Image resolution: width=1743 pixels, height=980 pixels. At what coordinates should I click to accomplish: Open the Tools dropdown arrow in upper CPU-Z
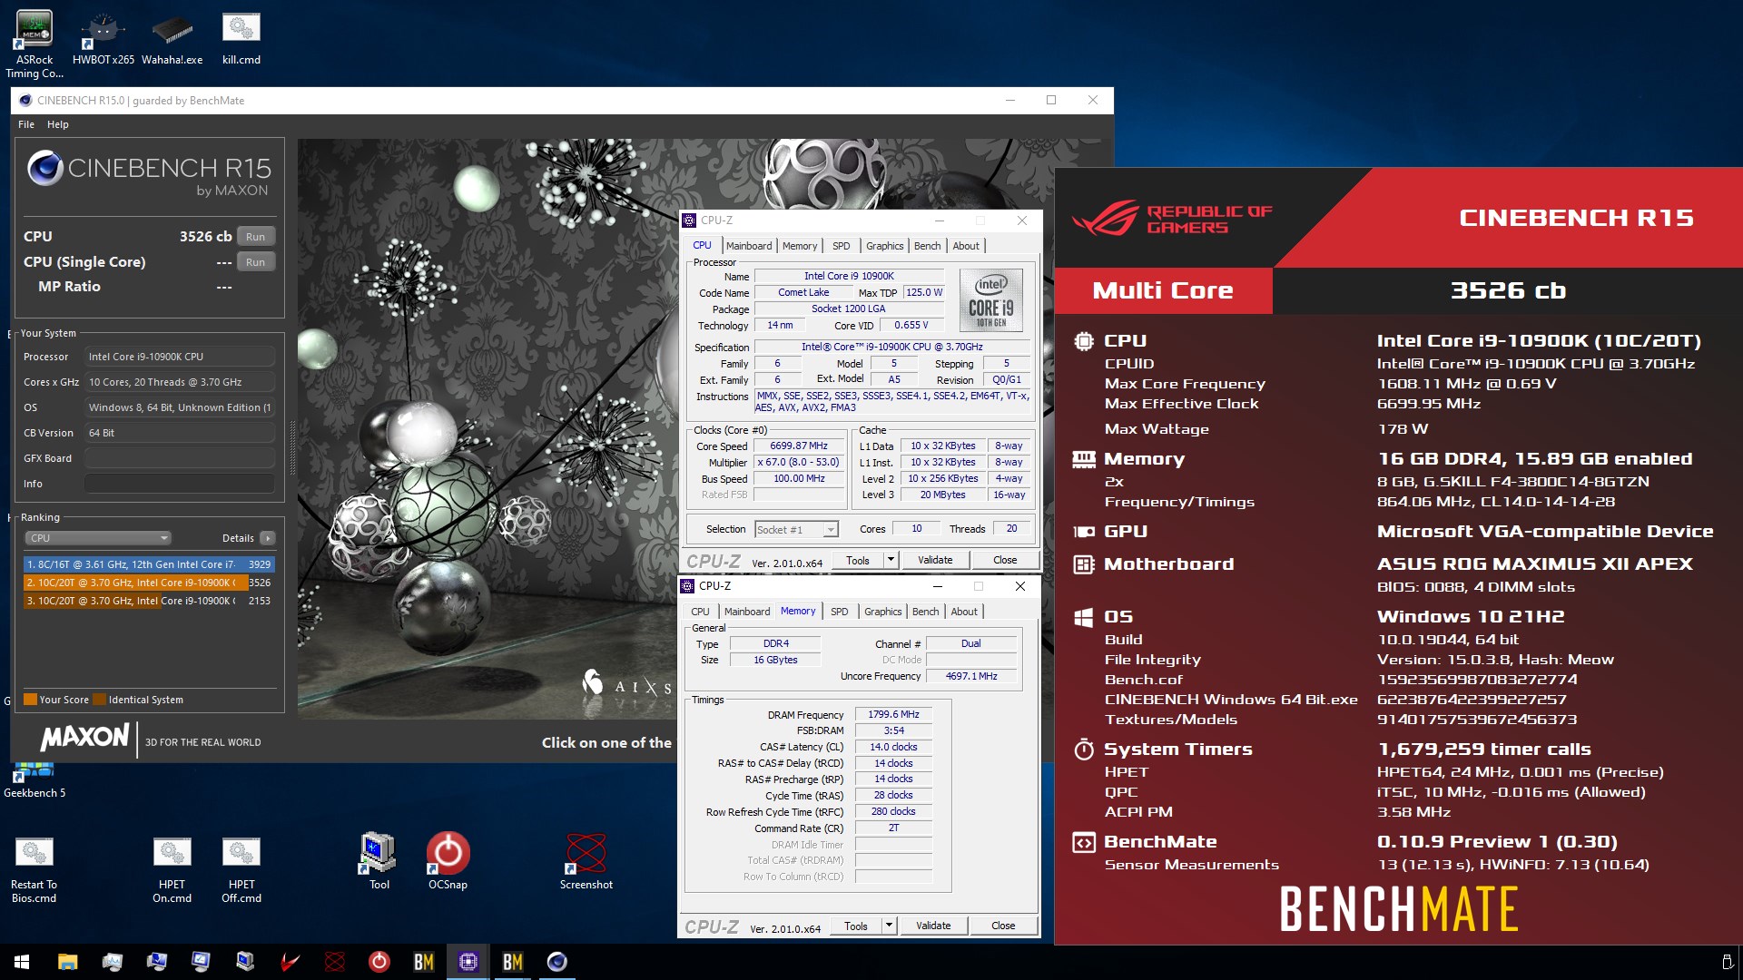pyautogui.click(x=891, y=560)
